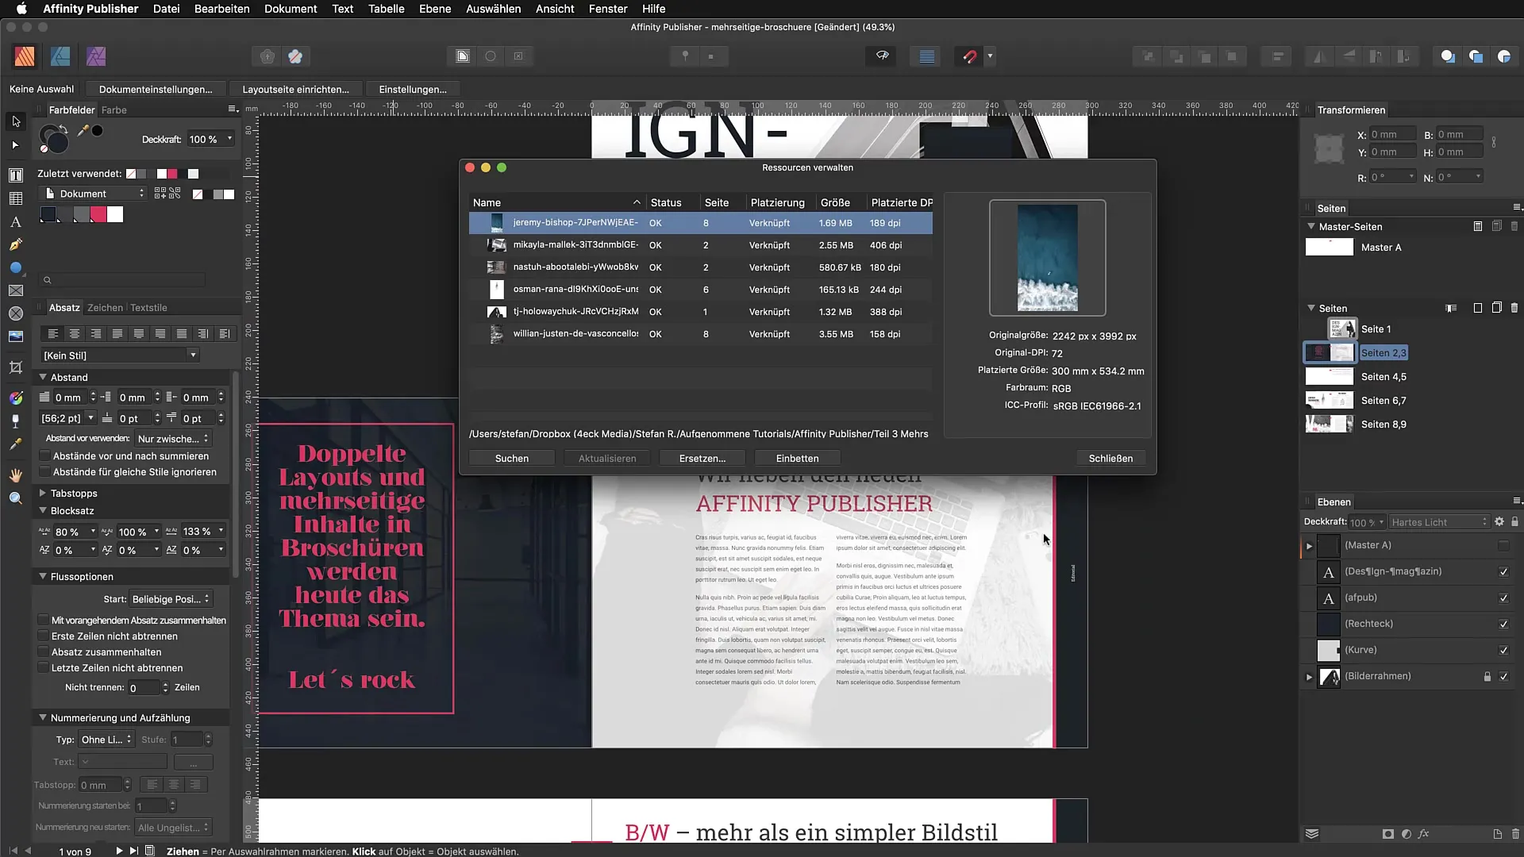Check Erste Zeilen nicht abtrennen
The height and width of the screenshot is (857, 1524).
coord(44,636)
